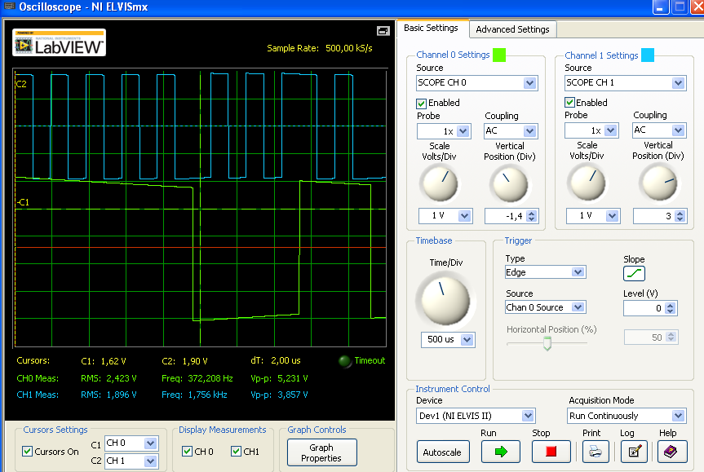
Task: Click the C1 cursor label on graph
Action: click(x=24, y=202)
